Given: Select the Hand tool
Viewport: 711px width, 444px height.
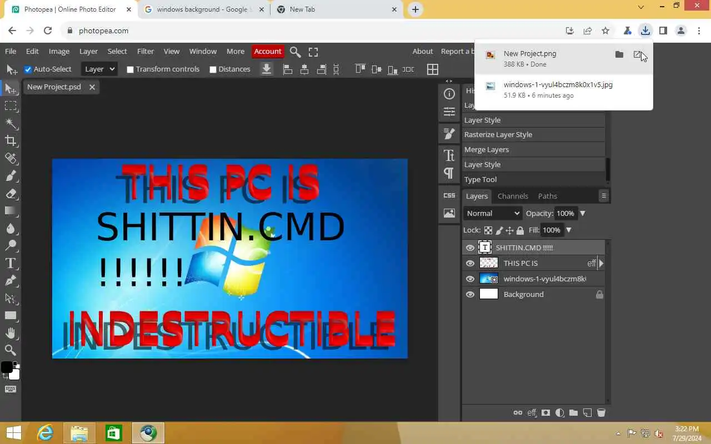Looking at the screenshot, I should click(x=11, y=333).
